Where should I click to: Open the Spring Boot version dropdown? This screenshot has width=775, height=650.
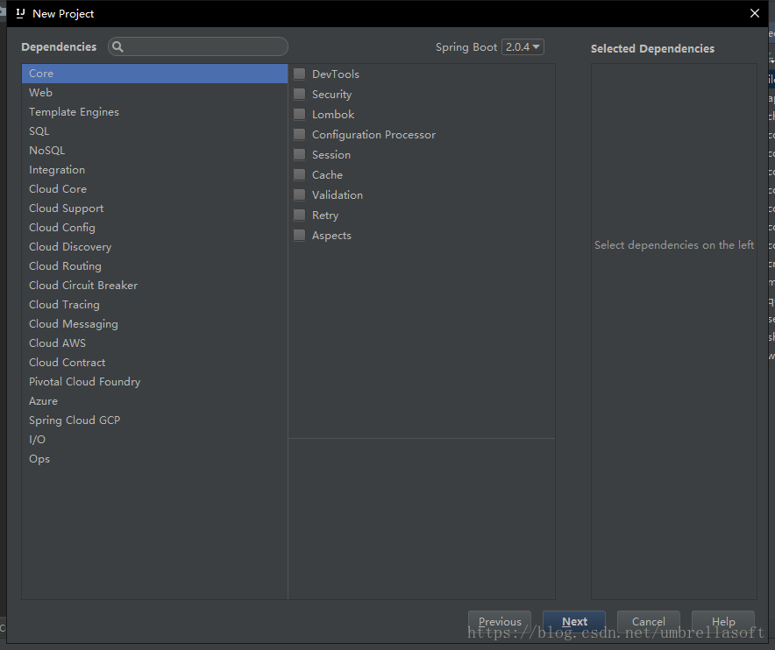click(x=523, y=47)
